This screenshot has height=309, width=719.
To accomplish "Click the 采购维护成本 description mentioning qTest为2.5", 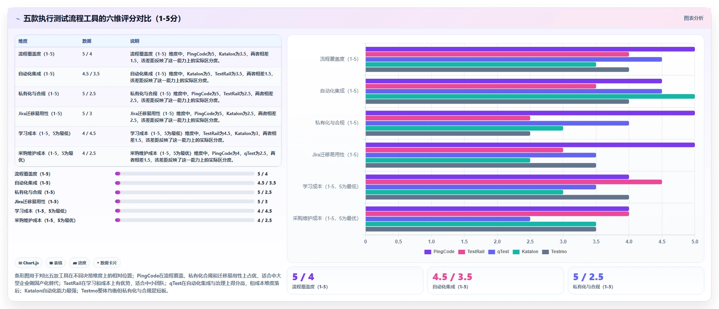I will pos(203,157).
